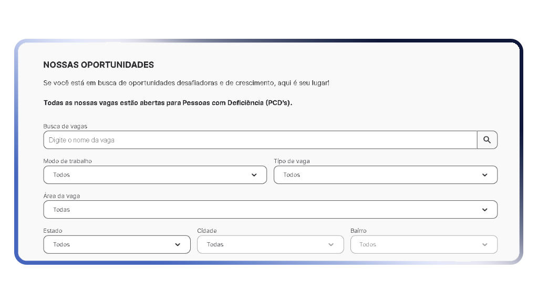Click the chevron arrow in Modo de trabalho
Image resolution: width=538 pixels, height=281 pixels.
[254, 175]
